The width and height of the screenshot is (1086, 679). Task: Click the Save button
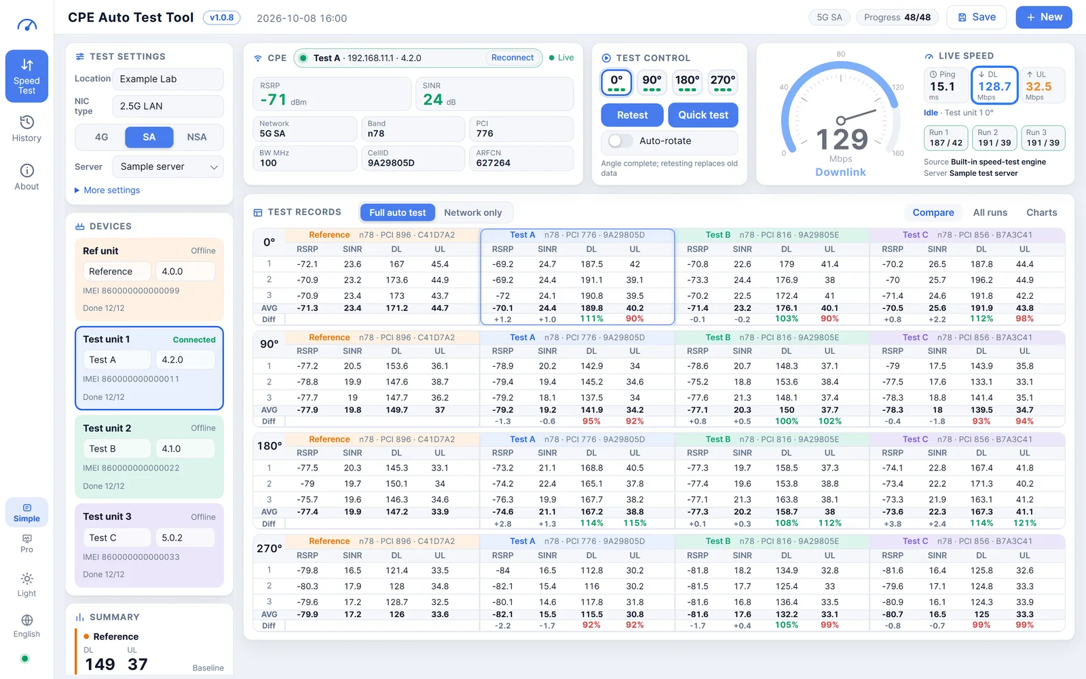tap(977, 17)
